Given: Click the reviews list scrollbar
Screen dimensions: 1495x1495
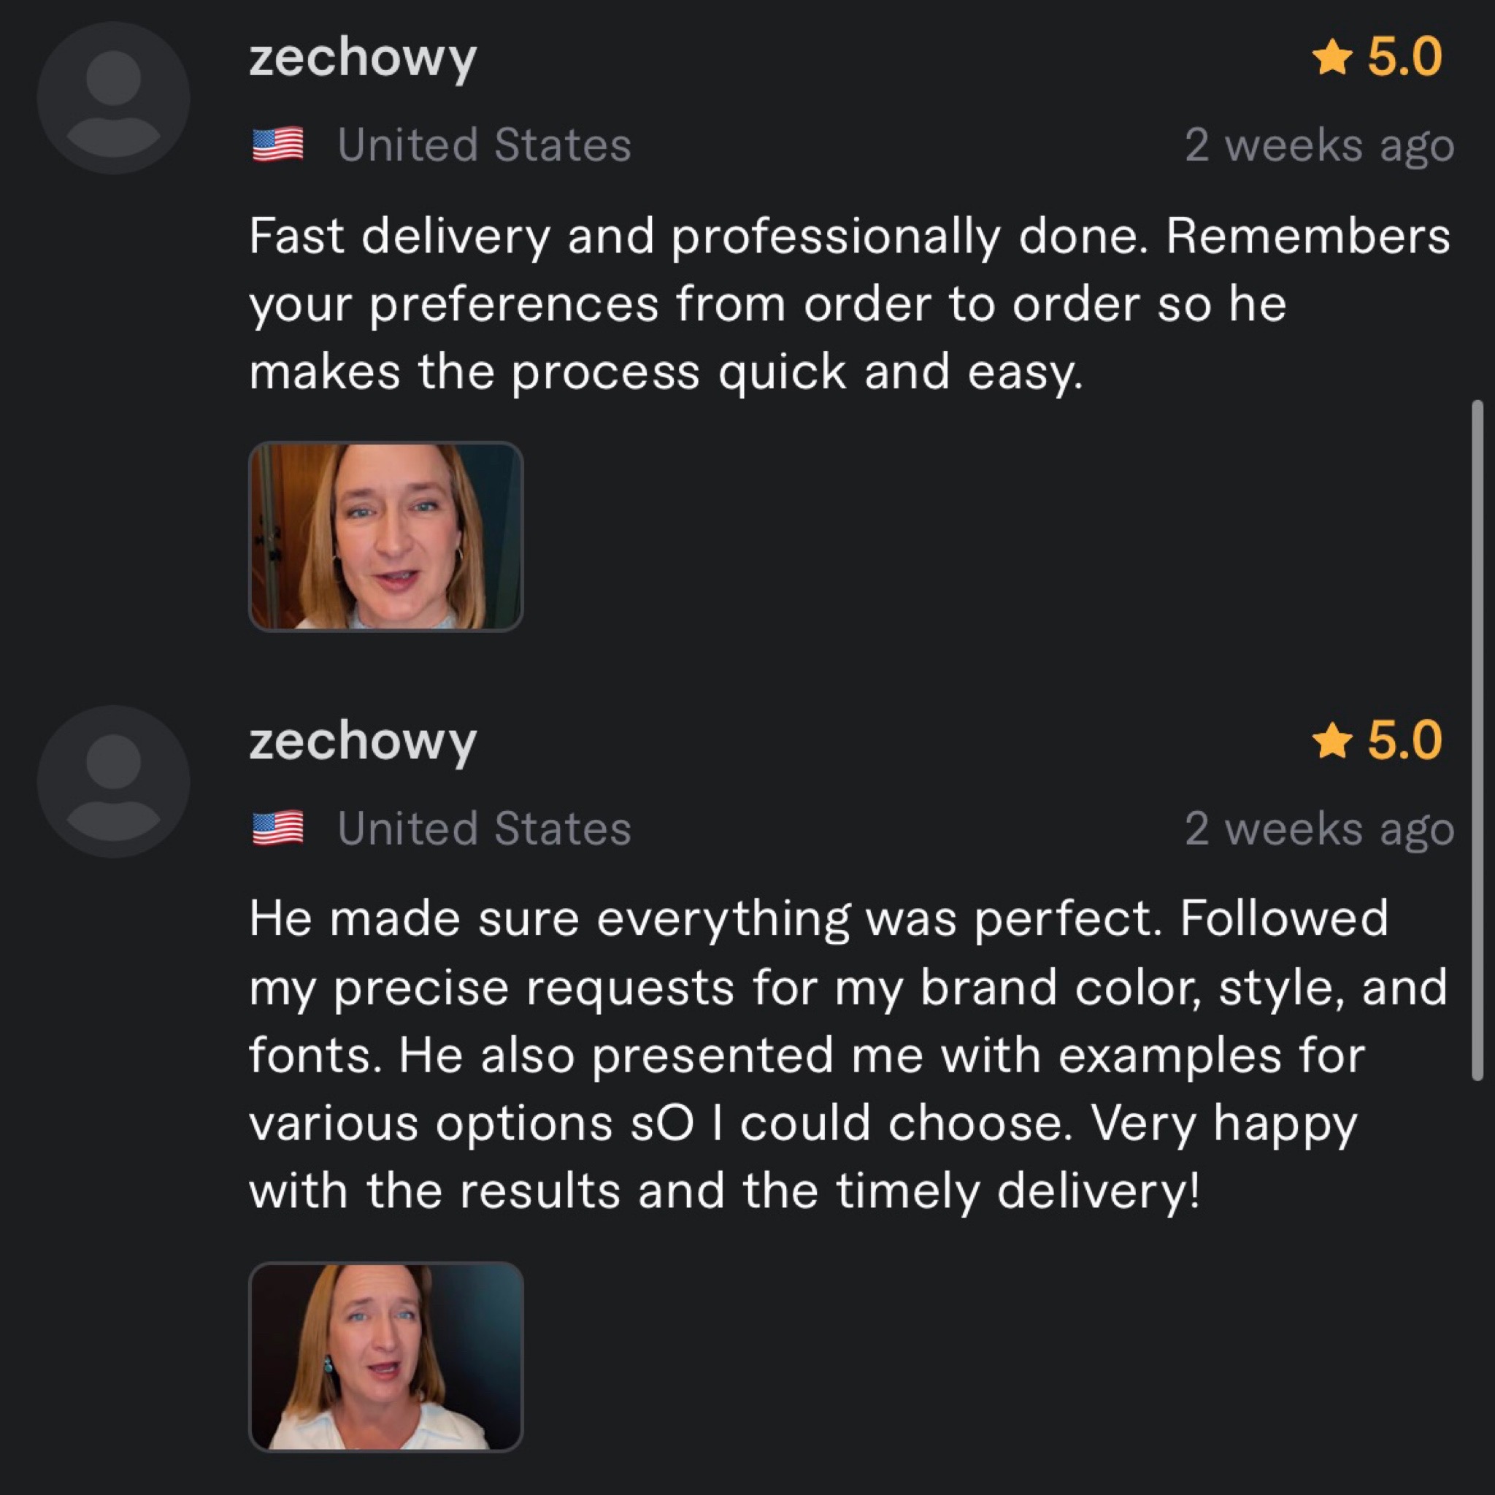Looking at the screenshot, I should pos(1477,739).
